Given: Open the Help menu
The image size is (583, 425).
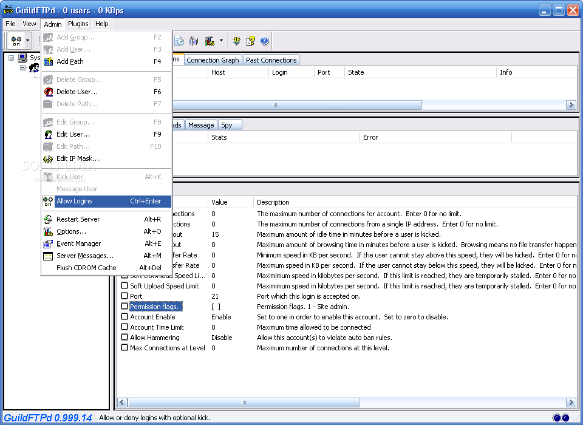Looking at the screenshot, I should click(101, 24).
